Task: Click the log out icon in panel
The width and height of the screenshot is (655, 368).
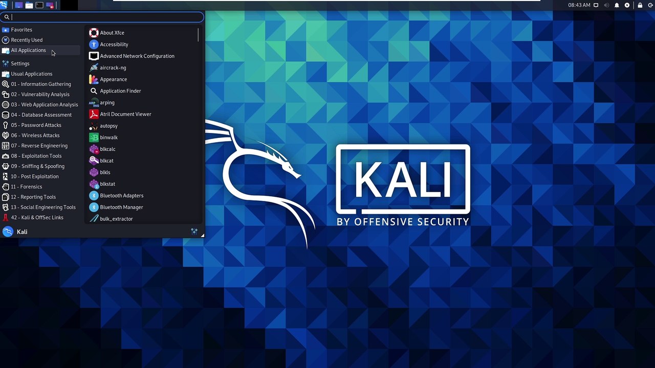Action: pyautogui.click(x=650, y=5)
